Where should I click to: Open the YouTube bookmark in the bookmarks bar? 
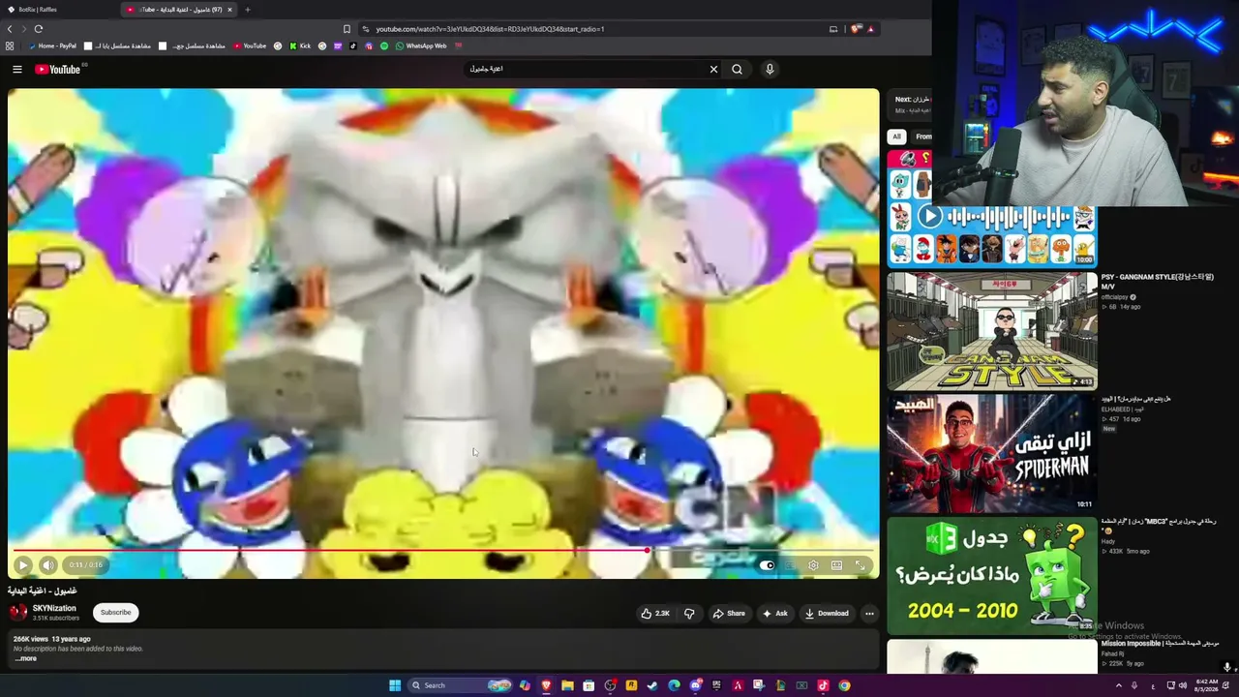click(x=250, y=45)
